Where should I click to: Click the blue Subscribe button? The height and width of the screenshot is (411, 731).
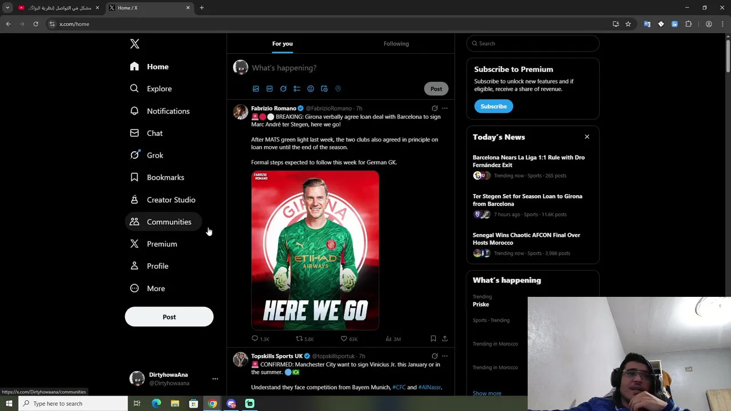(493, 106)
